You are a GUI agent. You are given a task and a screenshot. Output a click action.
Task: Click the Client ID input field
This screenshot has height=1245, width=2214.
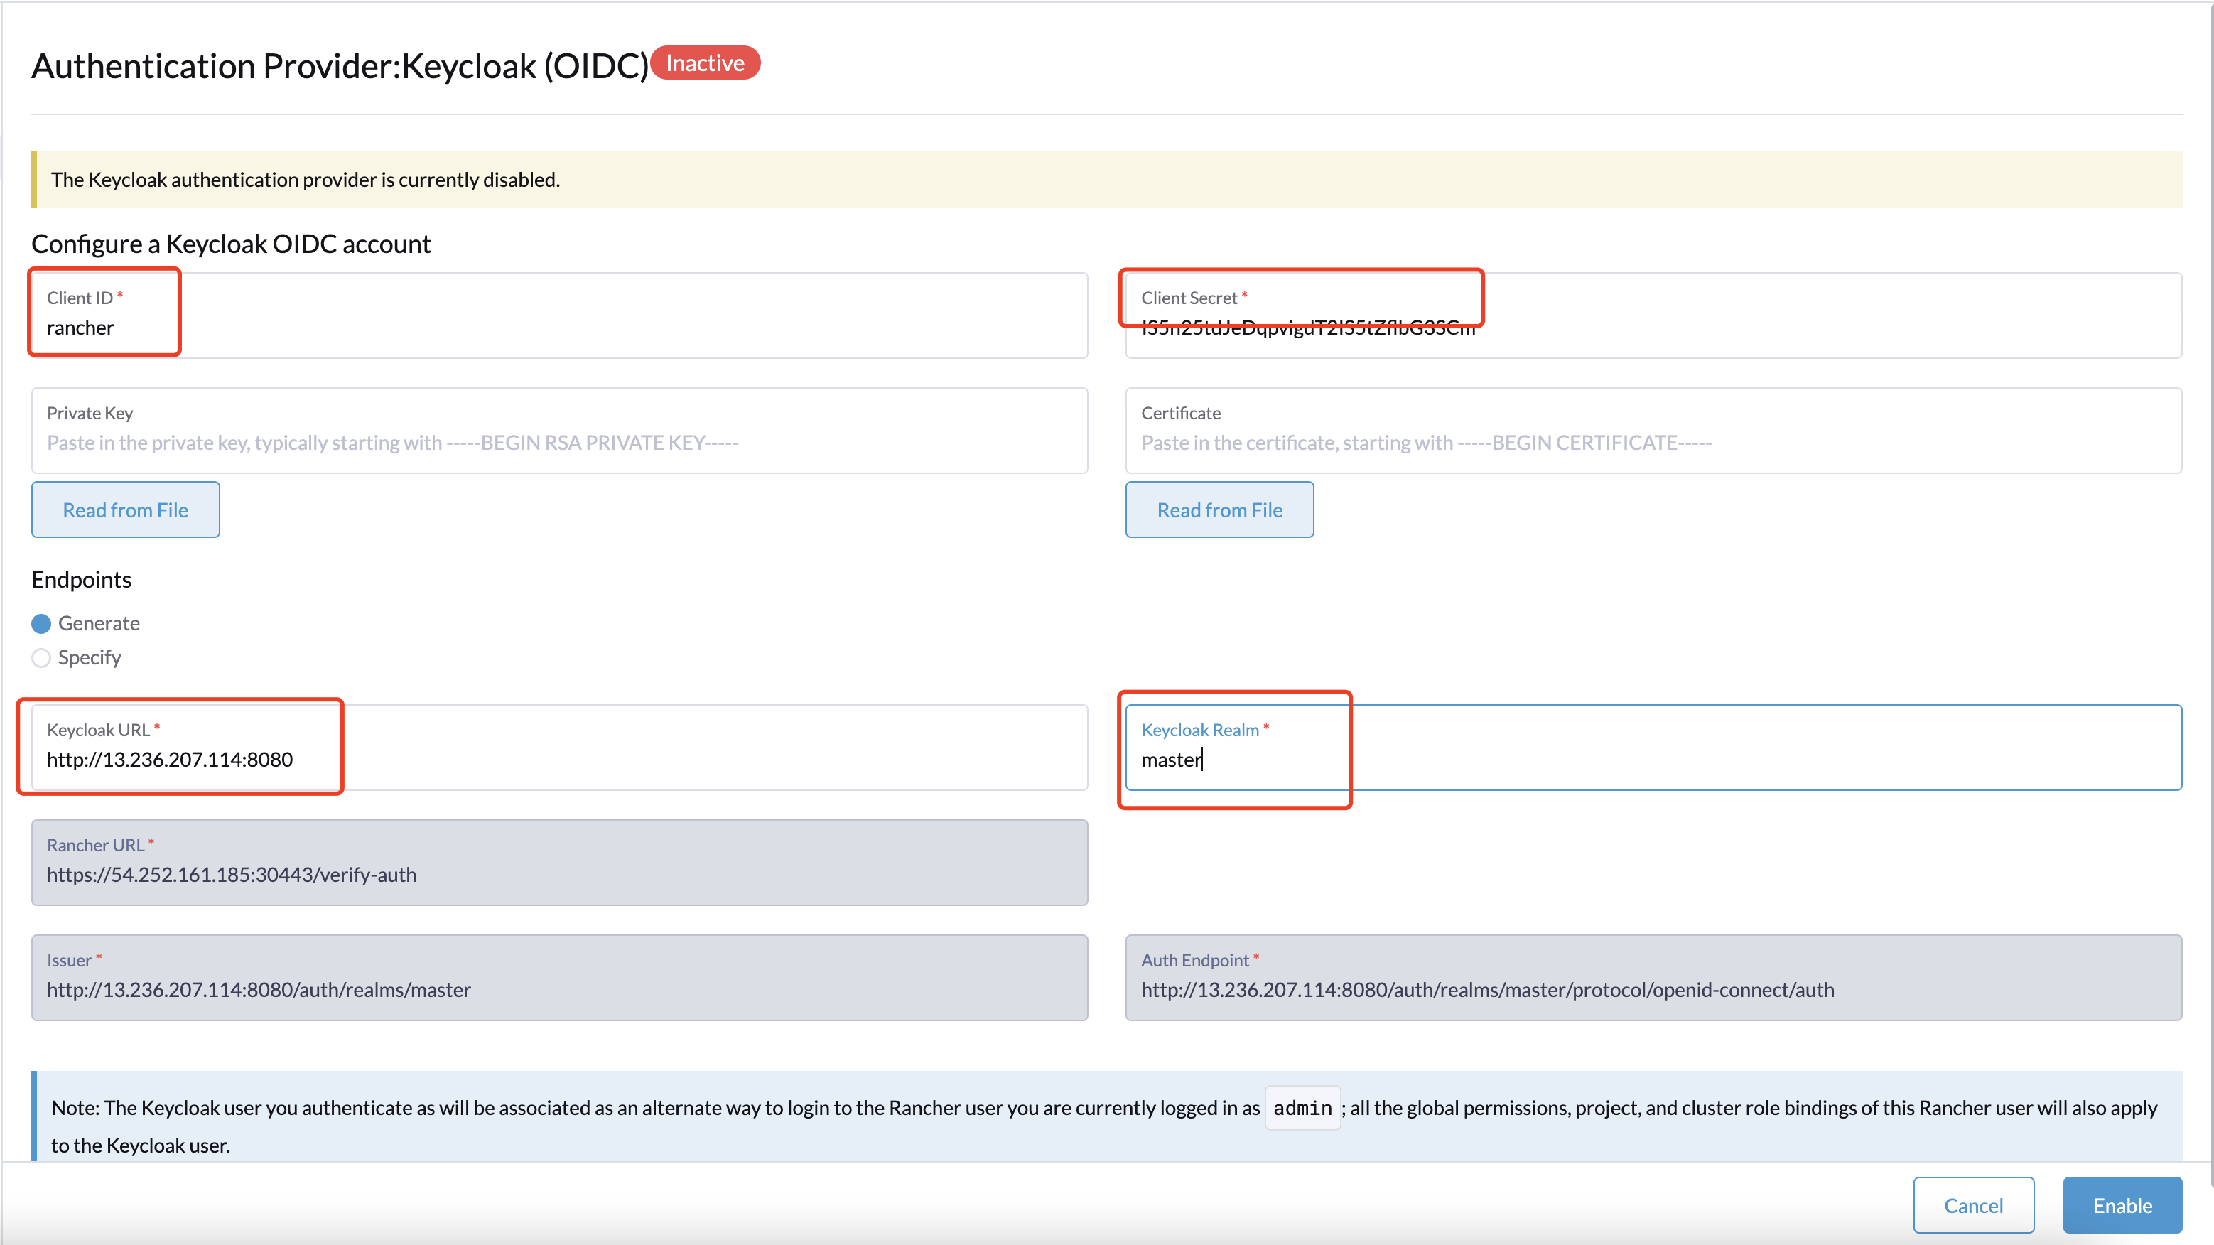point(559,316)
